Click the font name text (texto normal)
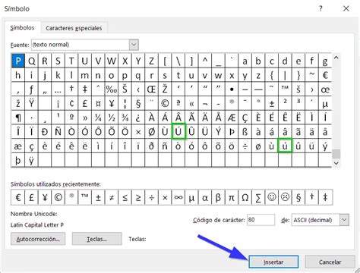360x273 pixels. pos(51,45)
